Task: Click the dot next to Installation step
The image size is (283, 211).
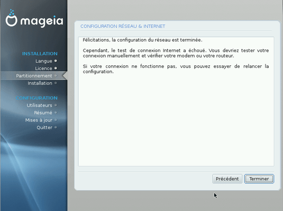Action: click(56, 83)
